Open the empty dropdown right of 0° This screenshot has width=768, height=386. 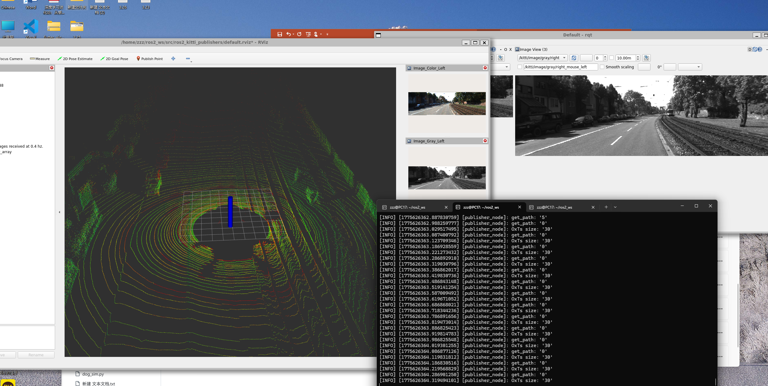[x=690, y=67]
